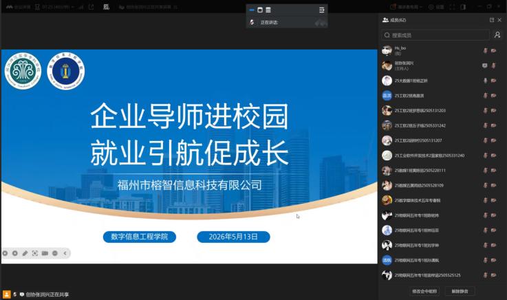This screenshot has height=300, width=507.
Task: Click the focus frame icon on slide toolbar
Action: pos(35,253)
